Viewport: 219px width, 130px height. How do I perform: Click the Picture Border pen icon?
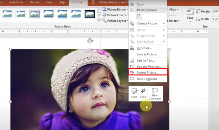click(105, 9)
